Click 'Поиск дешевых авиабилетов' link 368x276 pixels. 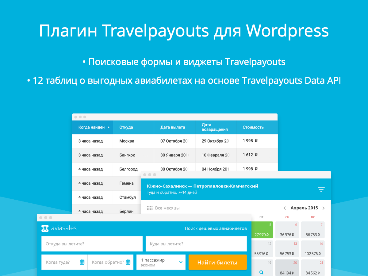pos(216,228)
